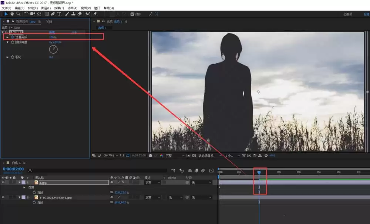This screenshot has height=224, width=370.
Task: Select the Hand tool in toolbar
Action: [x=12, y=14]
